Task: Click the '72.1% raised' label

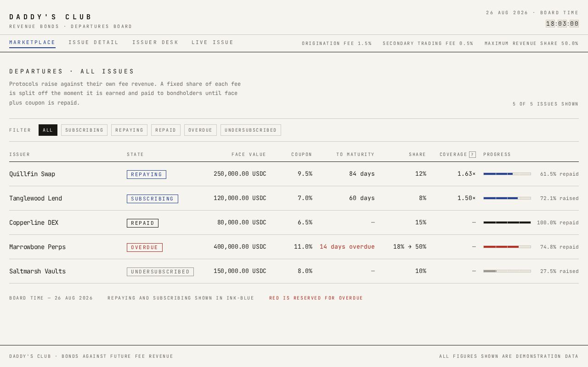Action: (x=560, y=199)
